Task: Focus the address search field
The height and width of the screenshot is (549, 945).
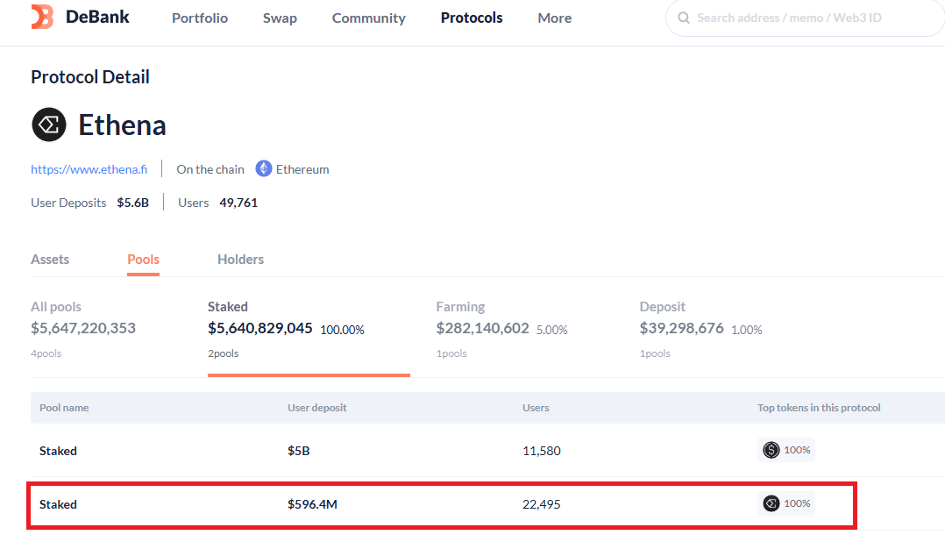Action: (806, 18)
